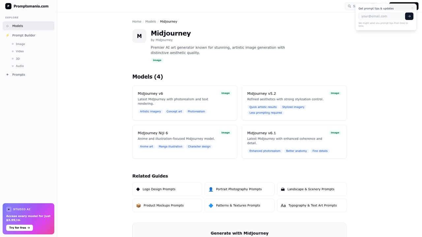Open the Midjourney v6.1 model card
Image resolution: width=422 pixels, height=237 pixels.
click(x=294, y=142)
